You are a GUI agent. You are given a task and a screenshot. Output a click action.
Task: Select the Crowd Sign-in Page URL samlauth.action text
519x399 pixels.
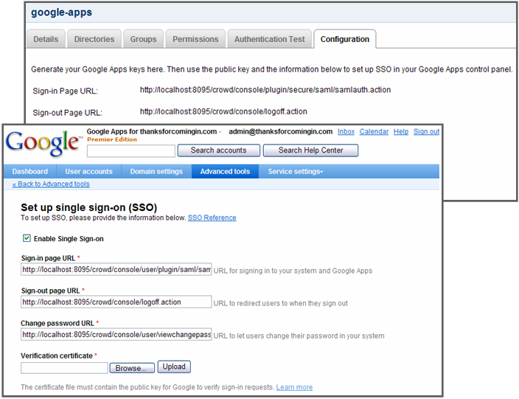click(265, 90)
